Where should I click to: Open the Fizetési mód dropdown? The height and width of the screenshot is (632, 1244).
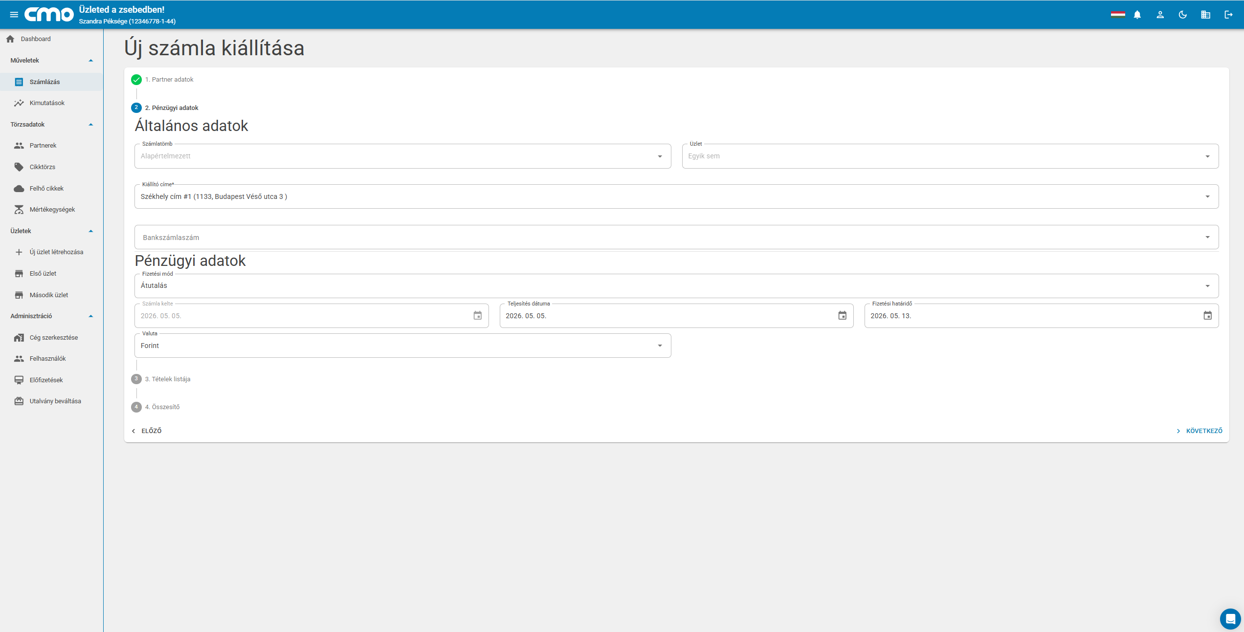pyautogui.click(x=676, y=286)
